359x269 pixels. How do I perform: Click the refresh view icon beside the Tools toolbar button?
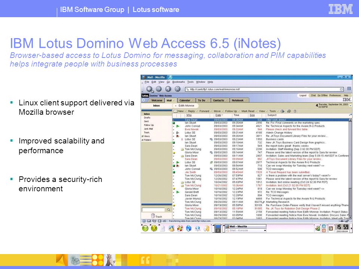point(283,111)
